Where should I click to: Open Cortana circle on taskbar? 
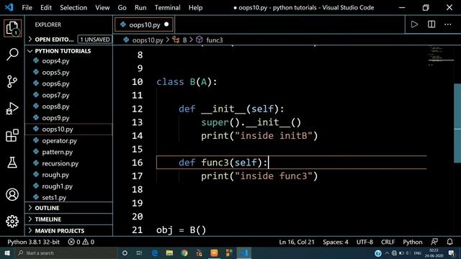[x=125, y=253]
